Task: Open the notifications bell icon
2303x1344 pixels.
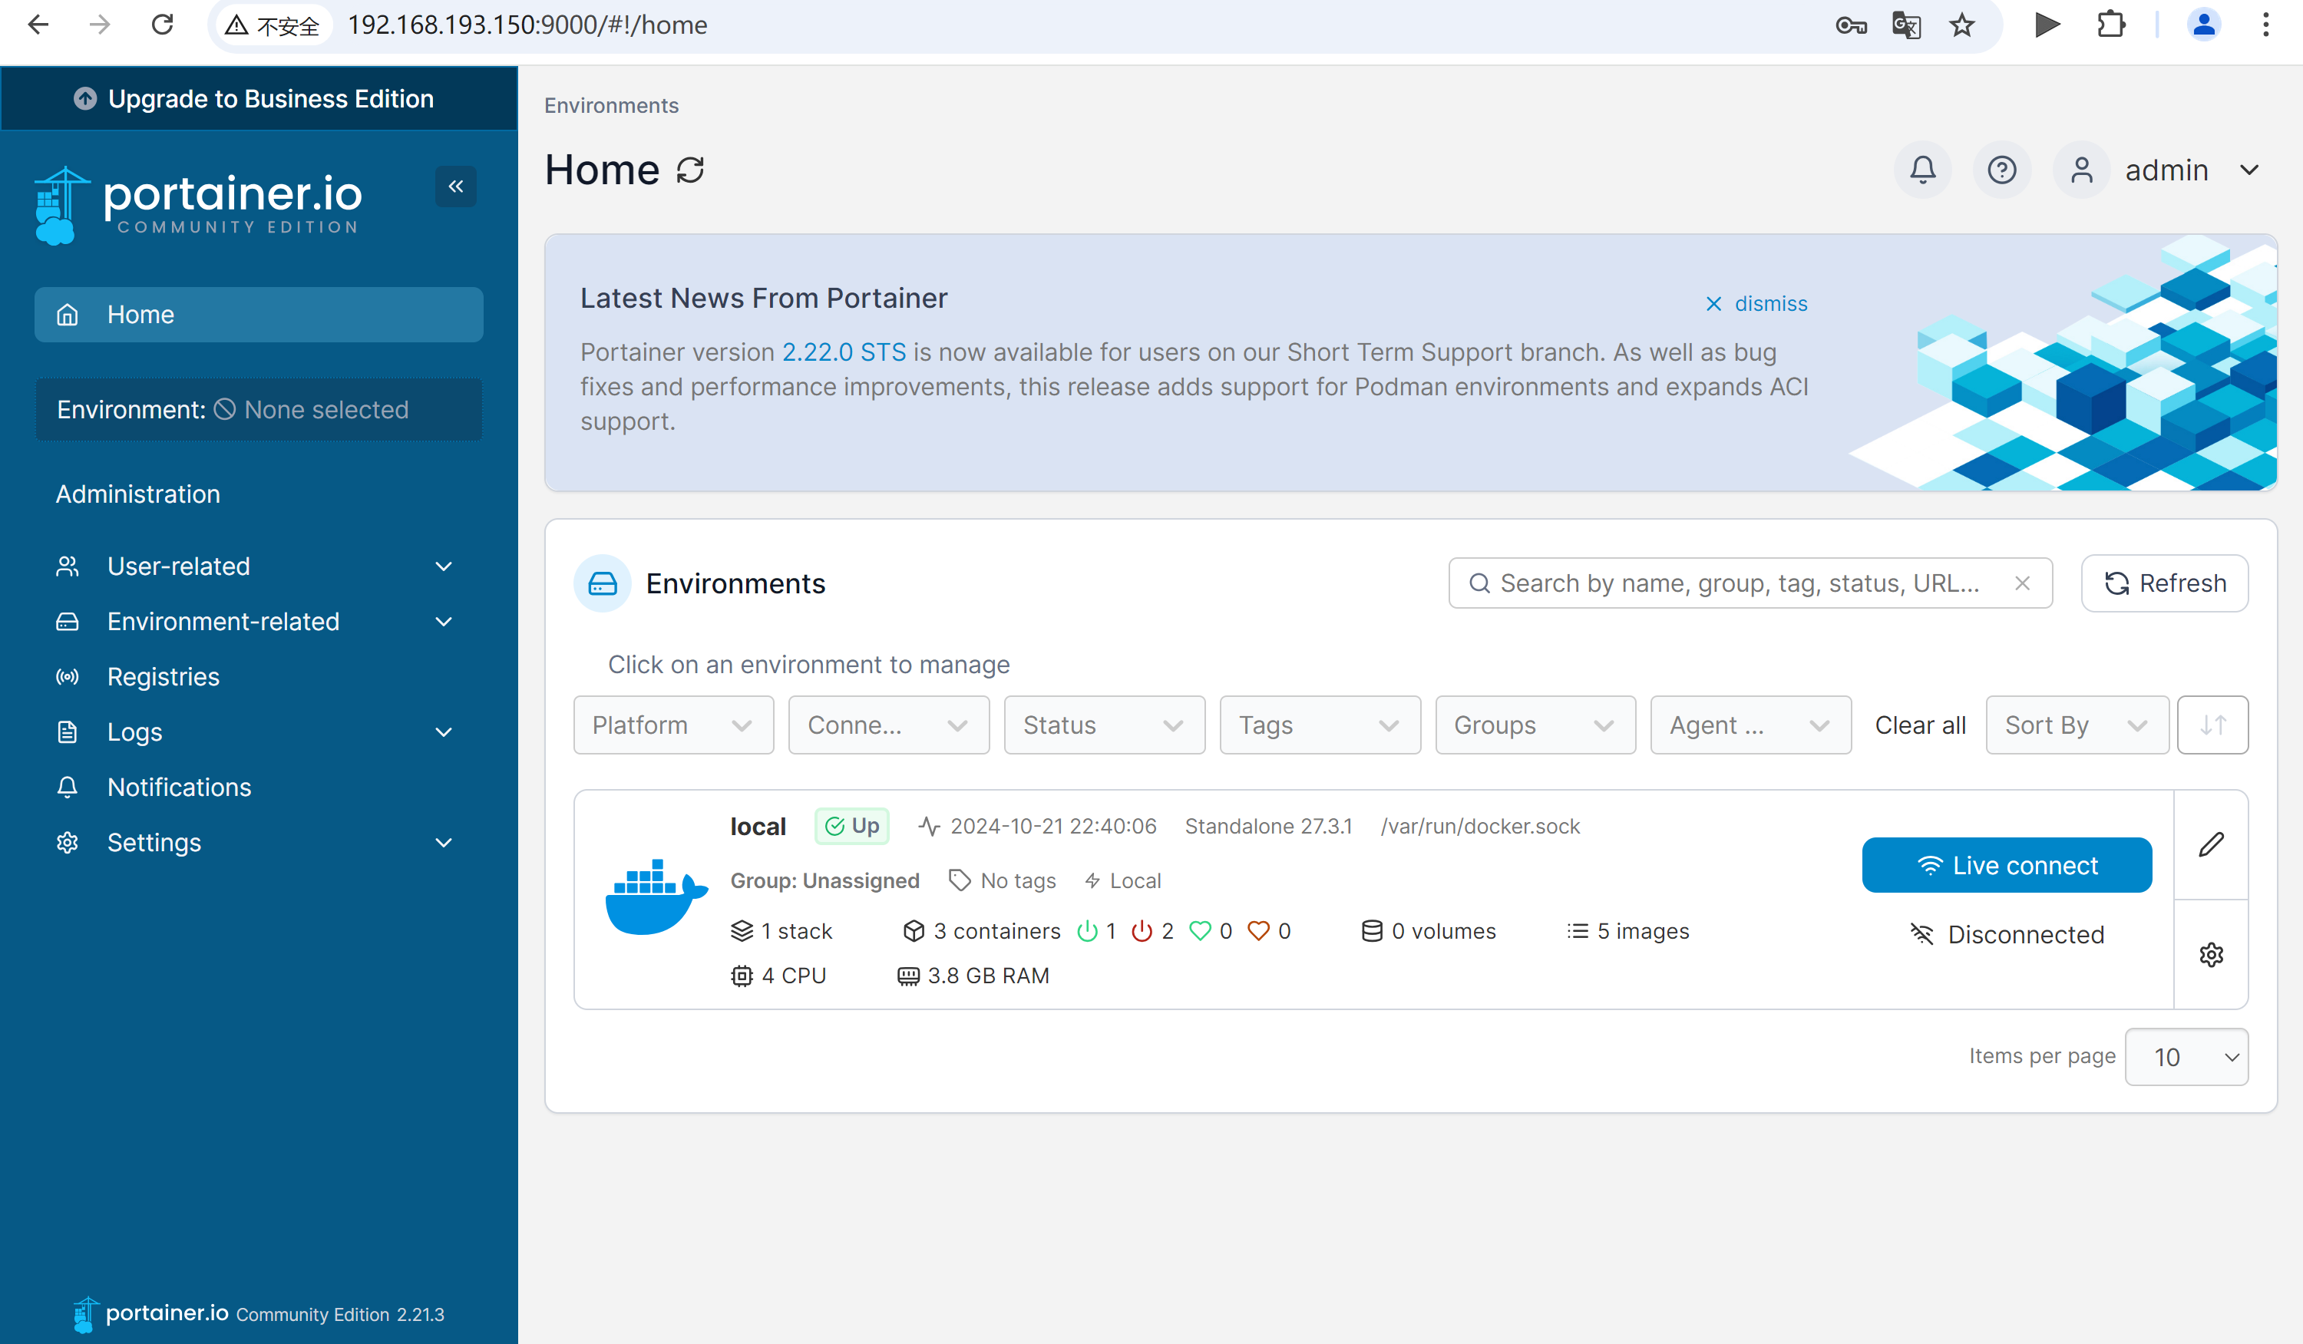Action: click(1923, 170)
